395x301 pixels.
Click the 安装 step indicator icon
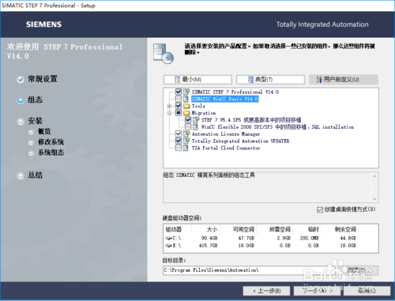[x=21, y=122]
